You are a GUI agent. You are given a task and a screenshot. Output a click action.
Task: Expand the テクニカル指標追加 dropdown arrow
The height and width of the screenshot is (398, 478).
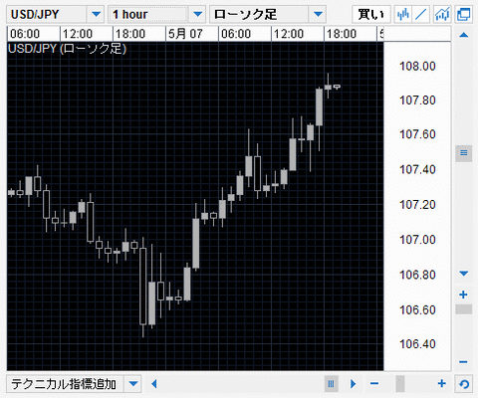[133, 384]
